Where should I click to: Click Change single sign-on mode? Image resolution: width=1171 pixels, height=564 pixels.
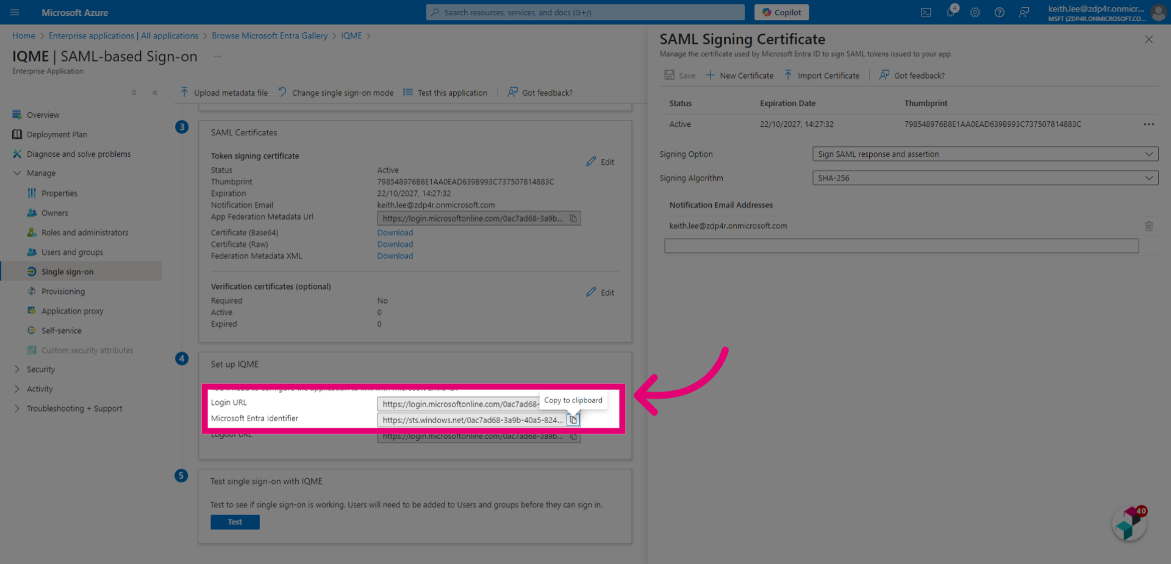point(336,93)
